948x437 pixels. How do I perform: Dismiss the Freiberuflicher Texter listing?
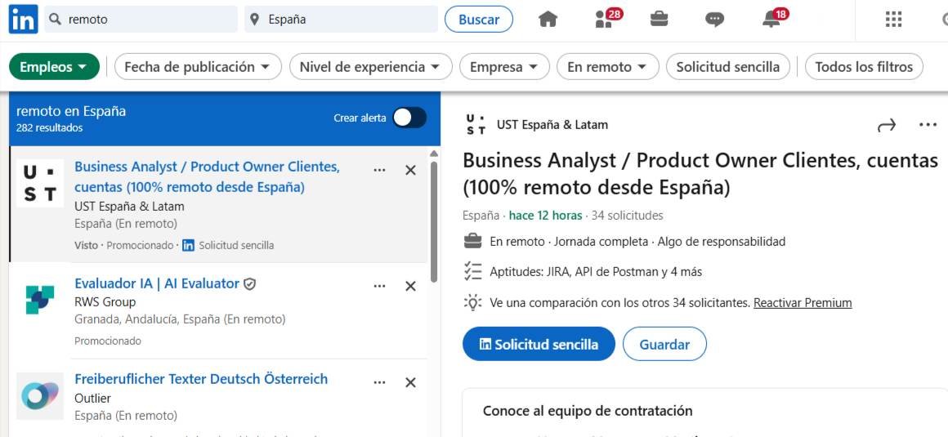point(410,382)
